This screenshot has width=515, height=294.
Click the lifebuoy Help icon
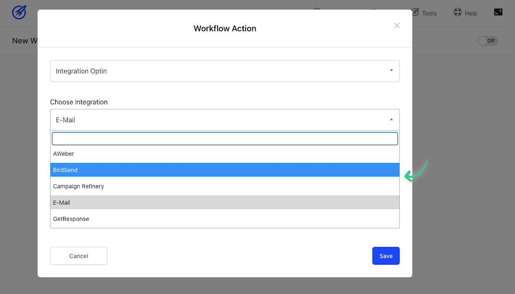click(x=457, y=13)
